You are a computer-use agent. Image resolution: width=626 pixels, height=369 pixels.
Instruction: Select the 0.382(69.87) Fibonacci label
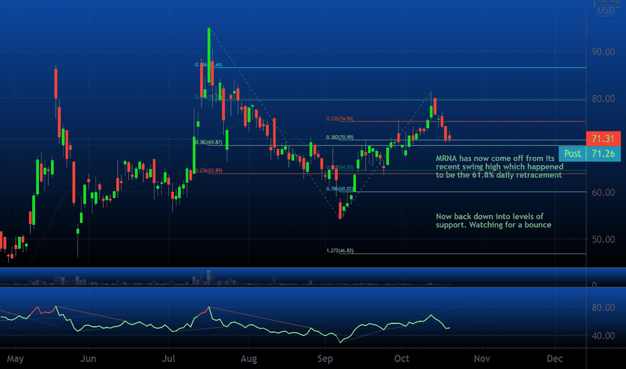pyautogui.click(x=209, y=142)
